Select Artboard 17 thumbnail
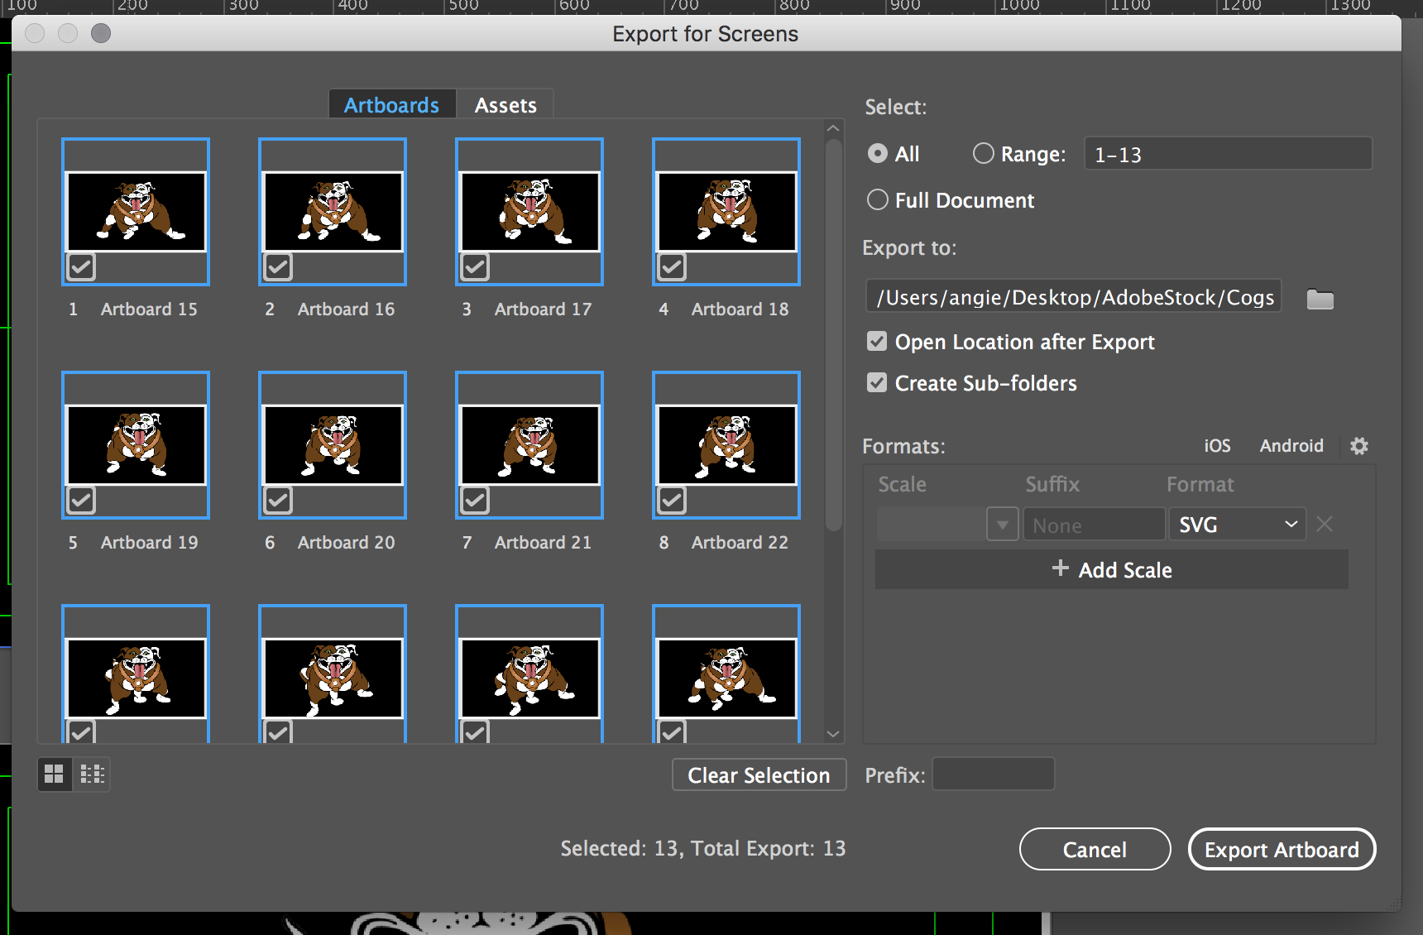 pyautogui.click(x=529, y=211)
